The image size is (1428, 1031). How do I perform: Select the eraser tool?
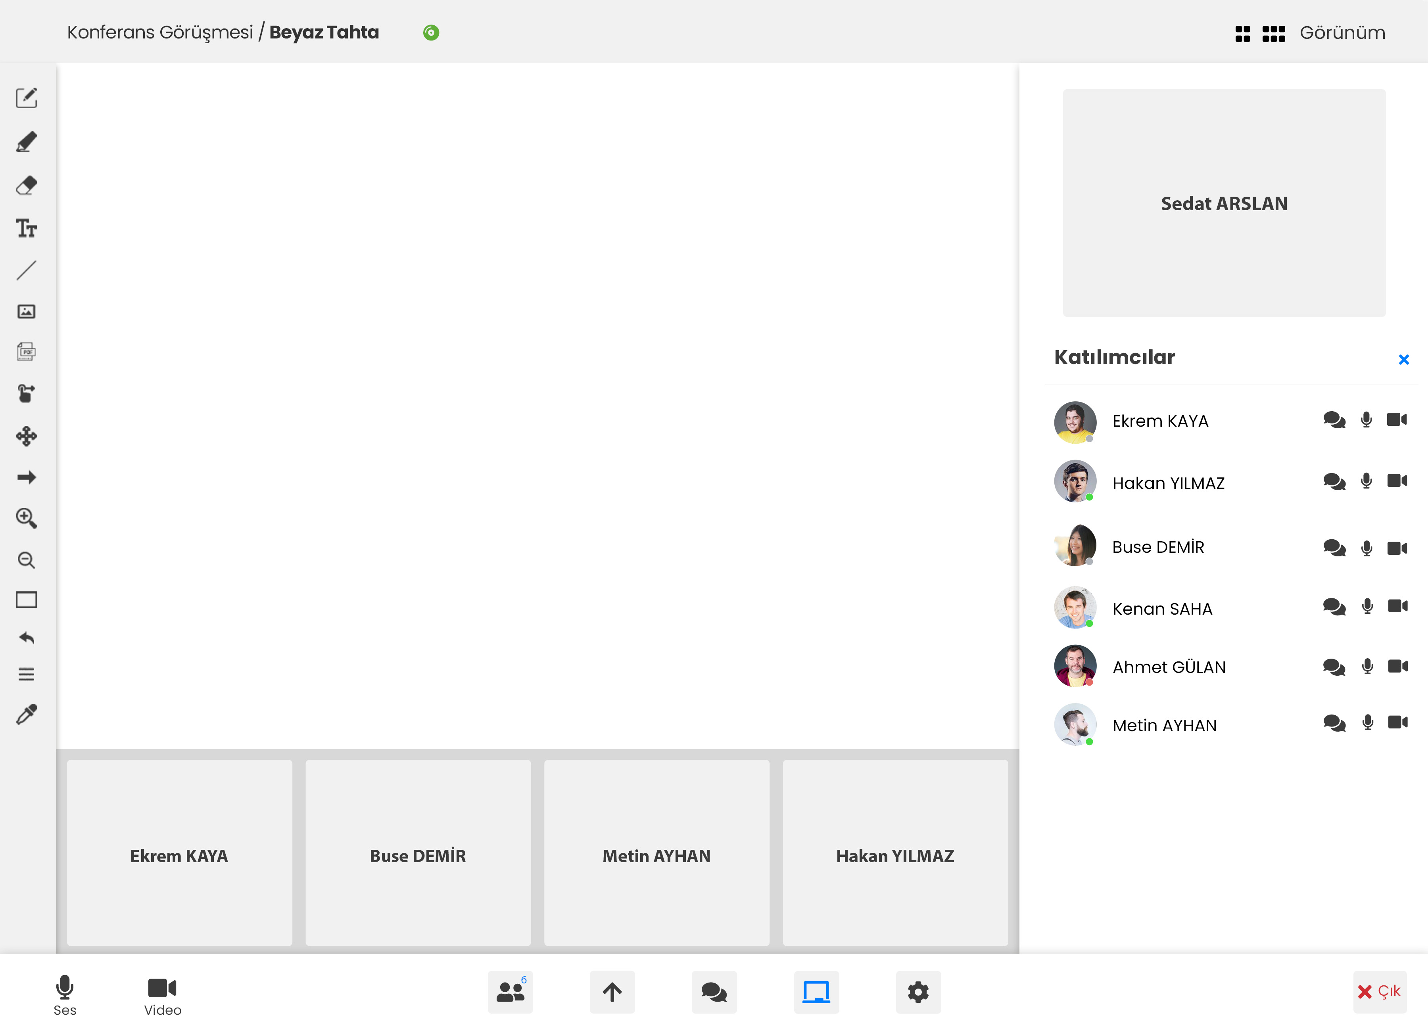[x=27, y=186]
